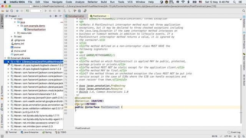The image size is (246, 138).
Task: Expand Maven logback-classic:1.2.3 library
Action: 8,66
